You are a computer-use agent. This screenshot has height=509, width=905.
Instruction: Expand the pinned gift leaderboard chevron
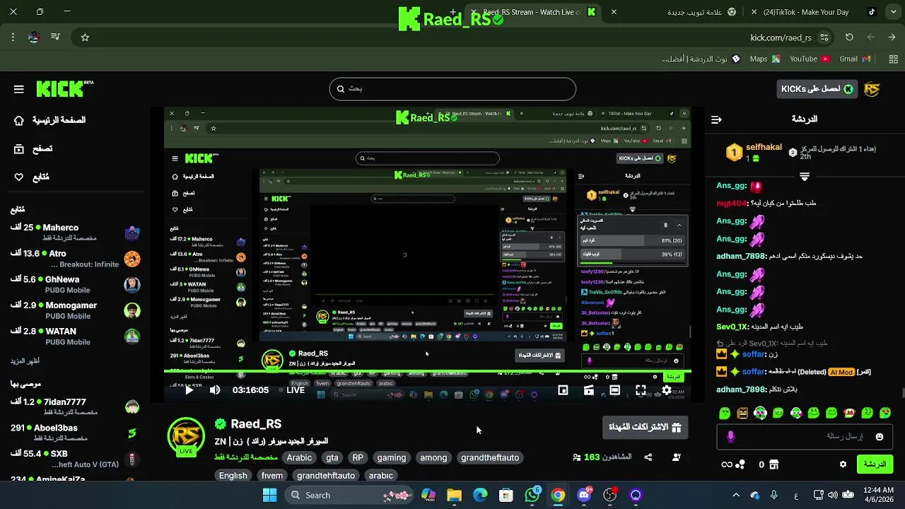click(x=805, y=176)
